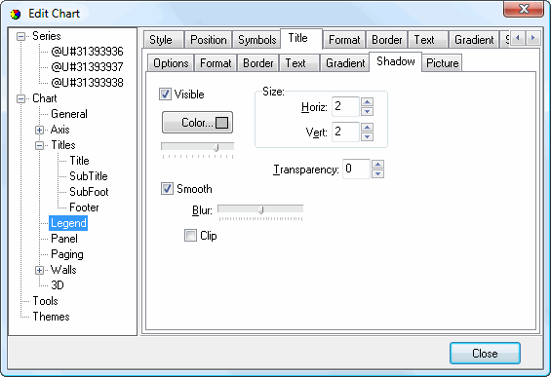This screenshot has height=377, width=551.
Task: Decrease the Horiz size with down arrow
Action: (x=368, y=112)
